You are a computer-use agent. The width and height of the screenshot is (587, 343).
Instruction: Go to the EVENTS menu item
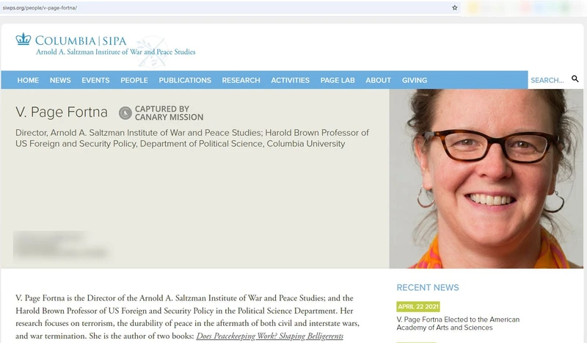coord(95,80)
